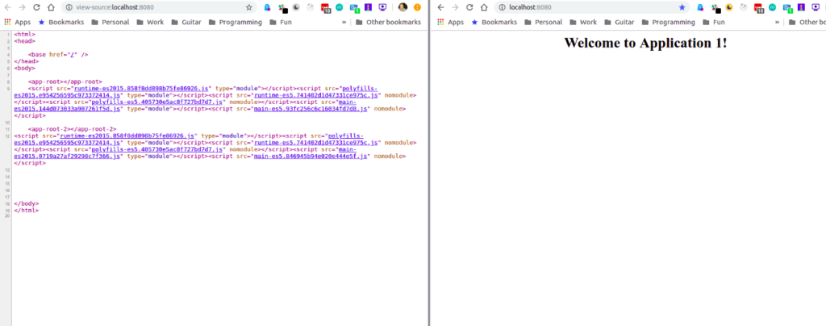The image size is (826, 326).
Task: Open purple screen extension in localhost:8080 window
Action: click(815, 7)
